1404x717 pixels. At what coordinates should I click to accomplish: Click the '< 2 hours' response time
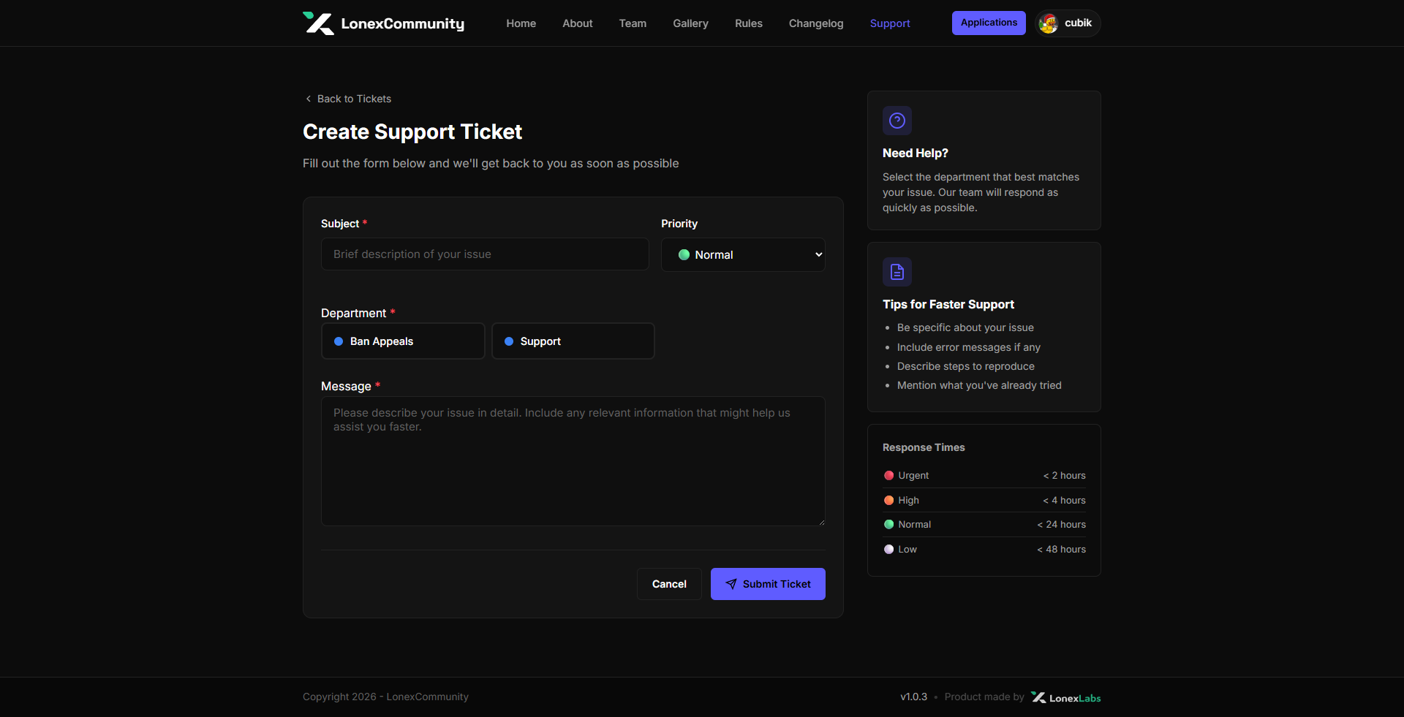[1065, 476]
